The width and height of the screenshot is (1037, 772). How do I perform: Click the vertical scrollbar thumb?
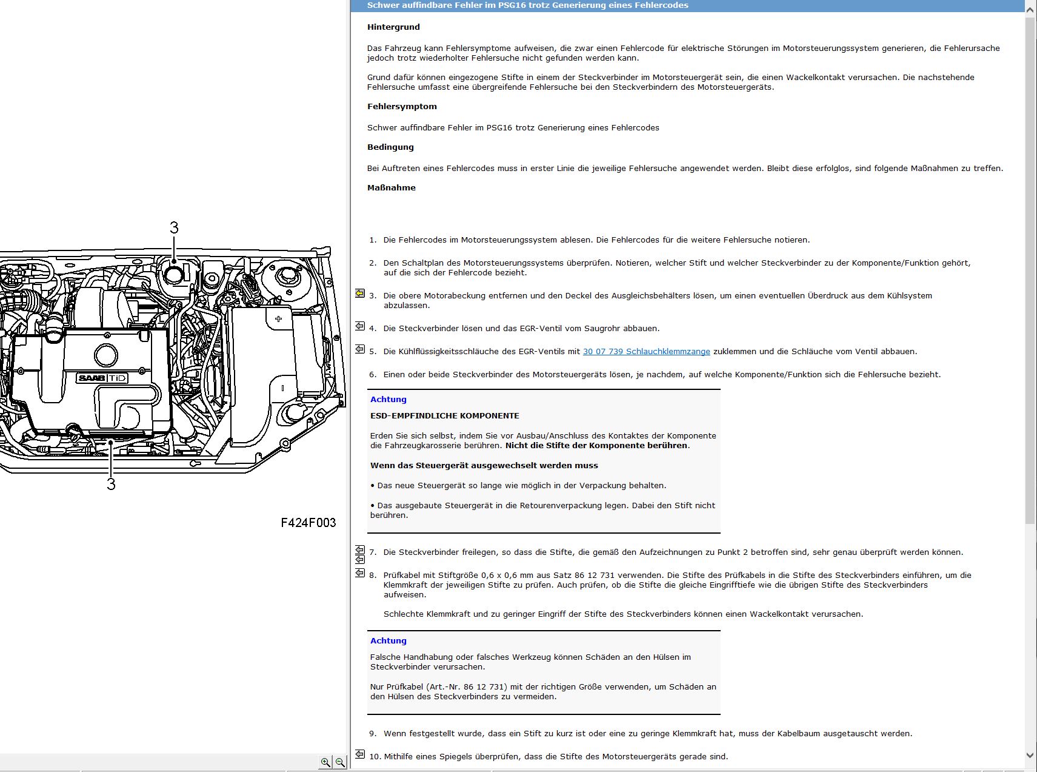1030,270
